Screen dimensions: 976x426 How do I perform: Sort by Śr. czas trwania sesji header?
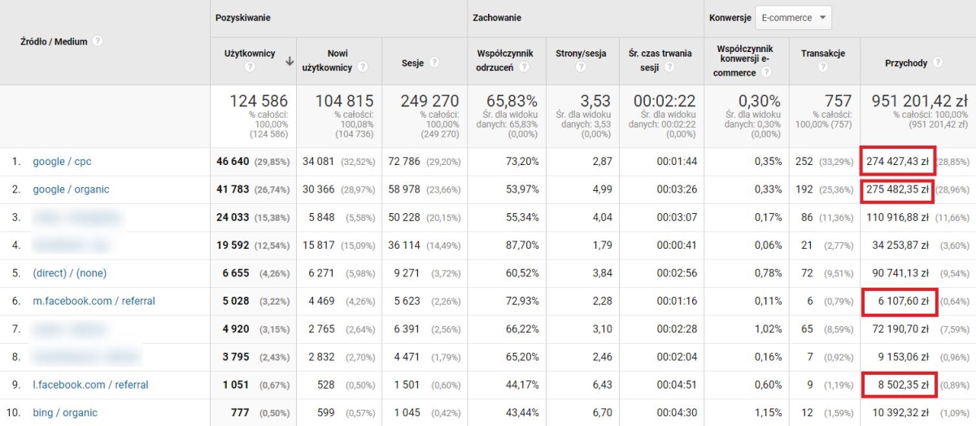click(x=660, y=61)
